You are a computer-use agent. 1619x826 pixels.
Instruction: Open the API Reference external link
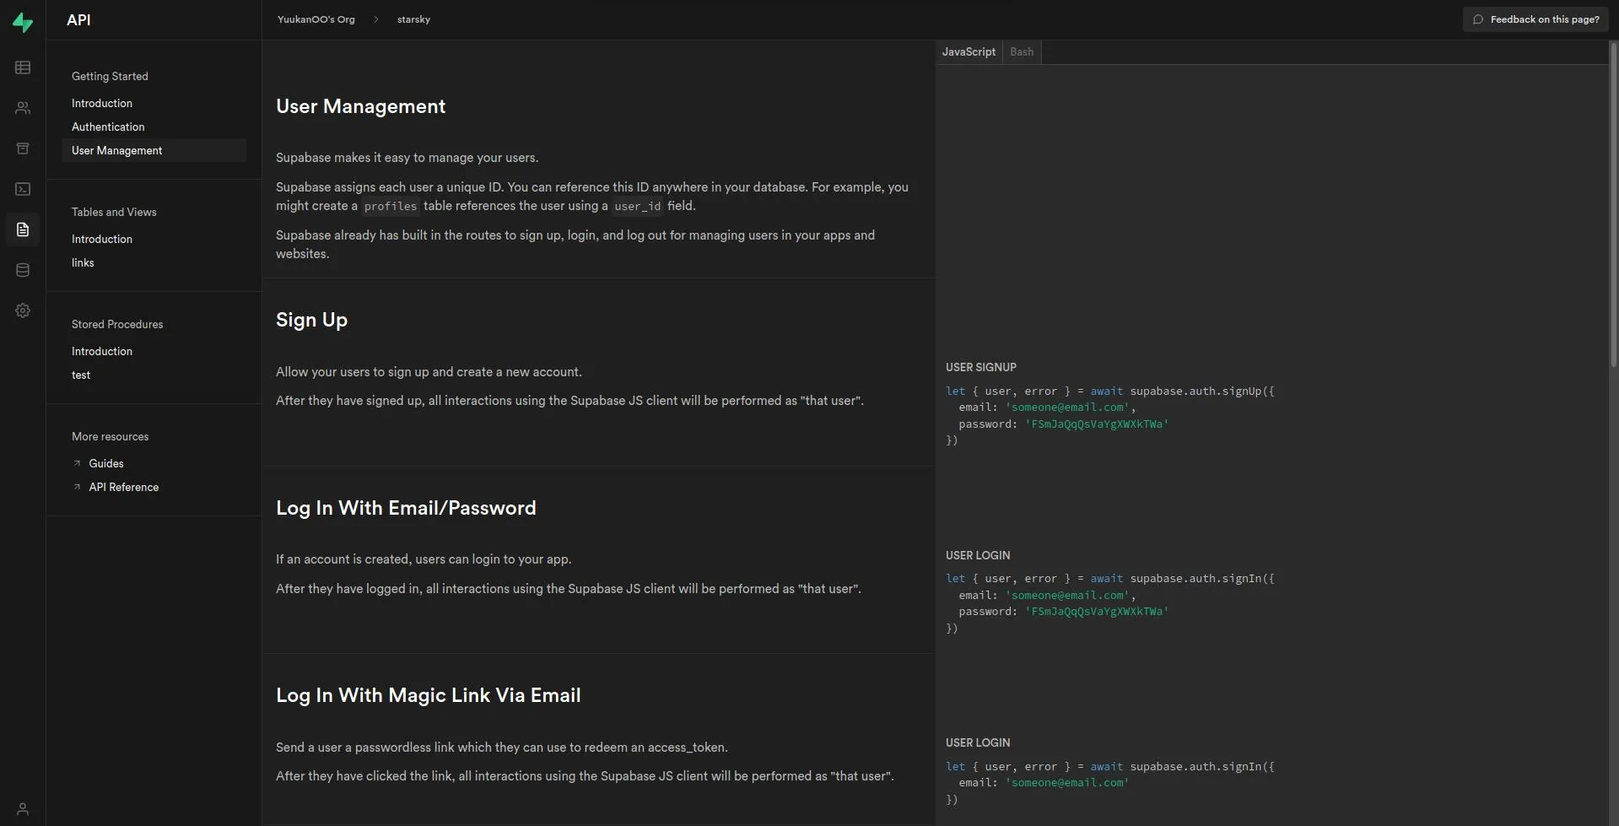click(x=123, y=487)
